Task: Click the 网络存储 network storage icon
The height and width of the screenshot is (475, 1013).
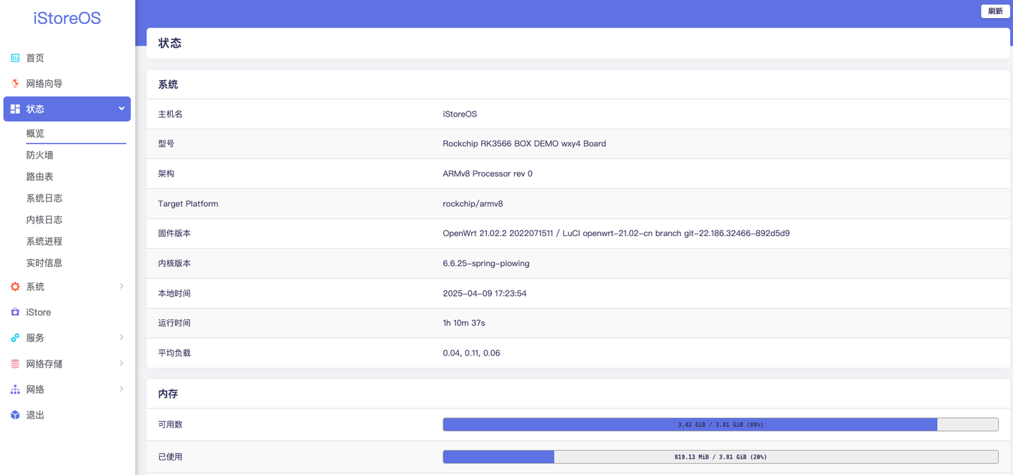Action: (x=15, y=363)
